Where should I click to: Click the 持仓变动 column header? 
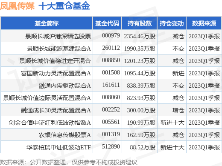172,23
